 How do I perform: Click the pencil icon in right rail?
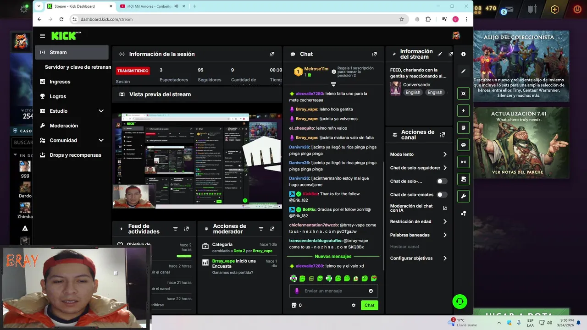coord(463,71)
